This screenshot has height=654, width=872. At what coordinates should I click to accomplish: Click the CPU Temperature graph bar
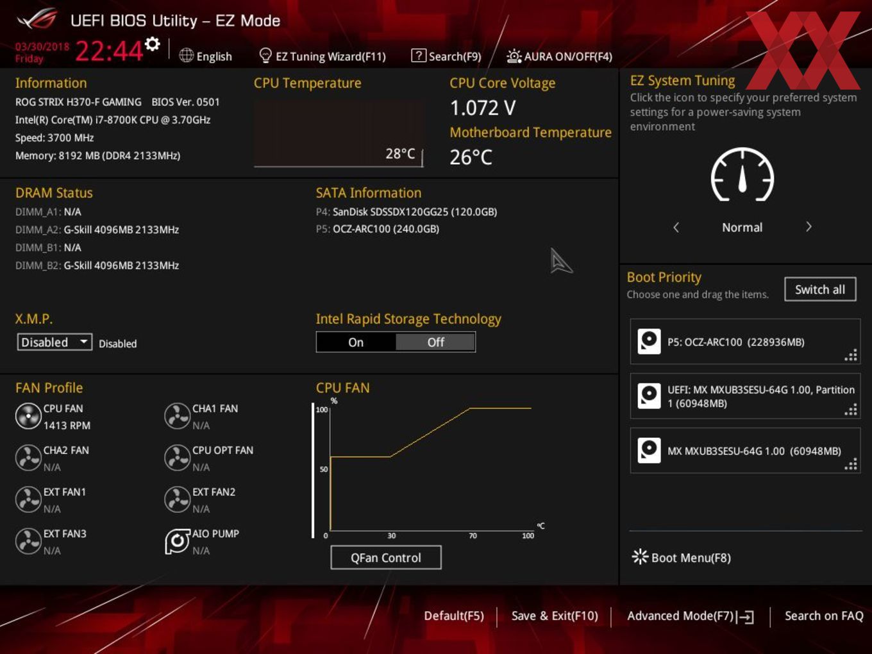click(x=339, y=133)
